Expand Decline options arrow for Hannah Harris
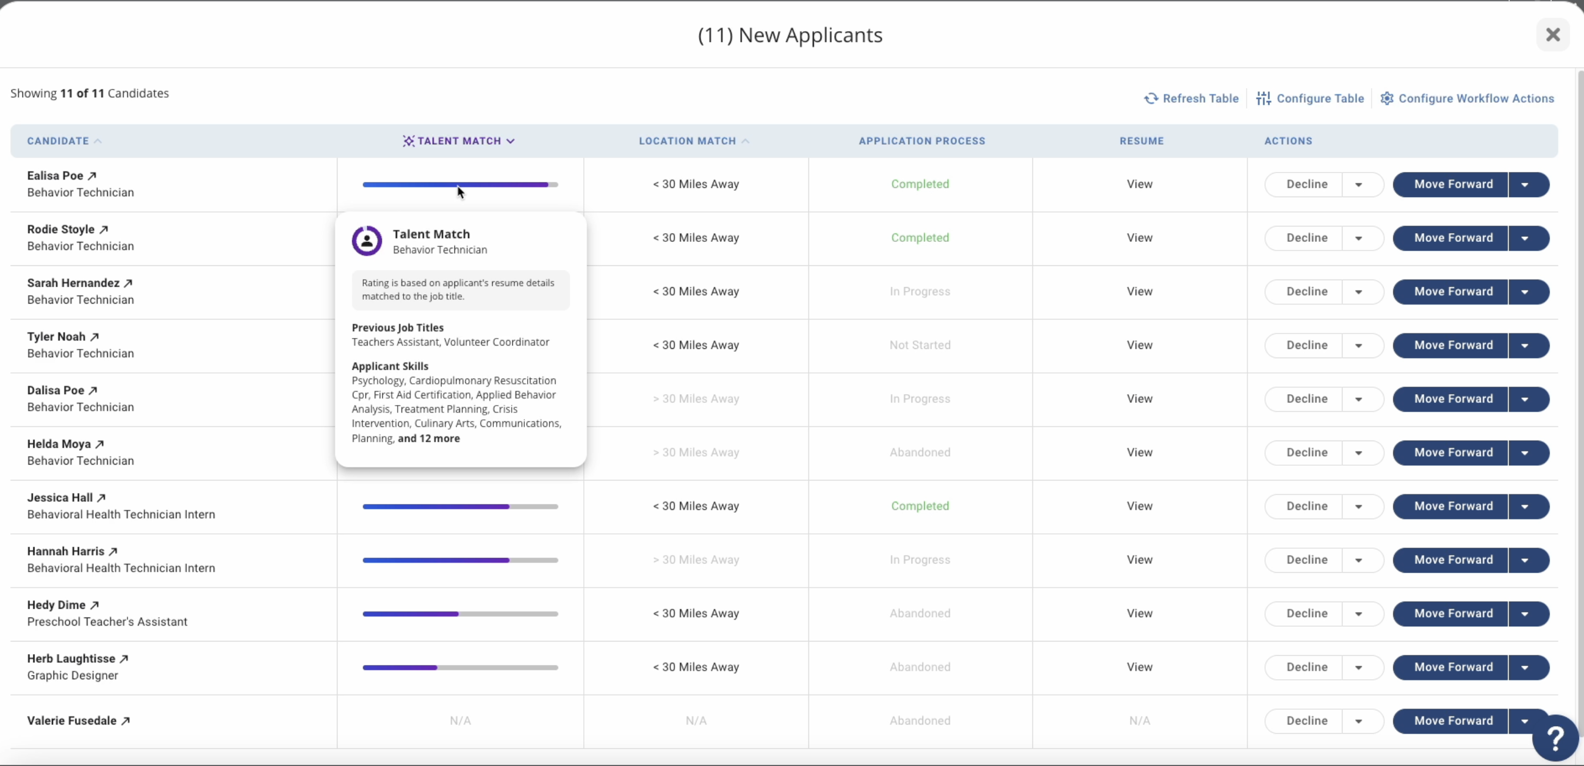This screenshot has height=766, width=1584. [x=1359, y=560]
